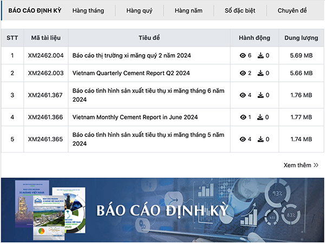Open the Số đặc biệt tab
This screenshot has width=325, height=243.
tap(240, 10)
